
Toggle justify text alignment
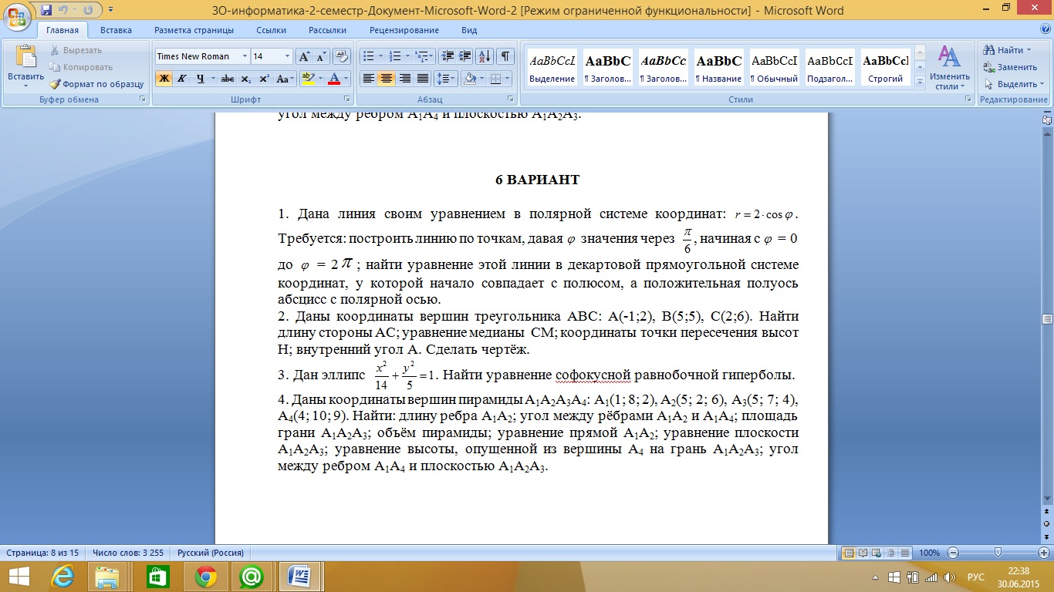point(423,79)
